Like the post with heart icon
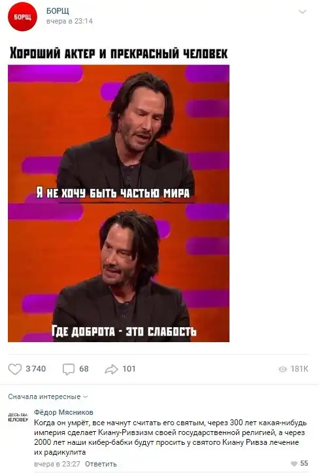 (x=15, y=369)
